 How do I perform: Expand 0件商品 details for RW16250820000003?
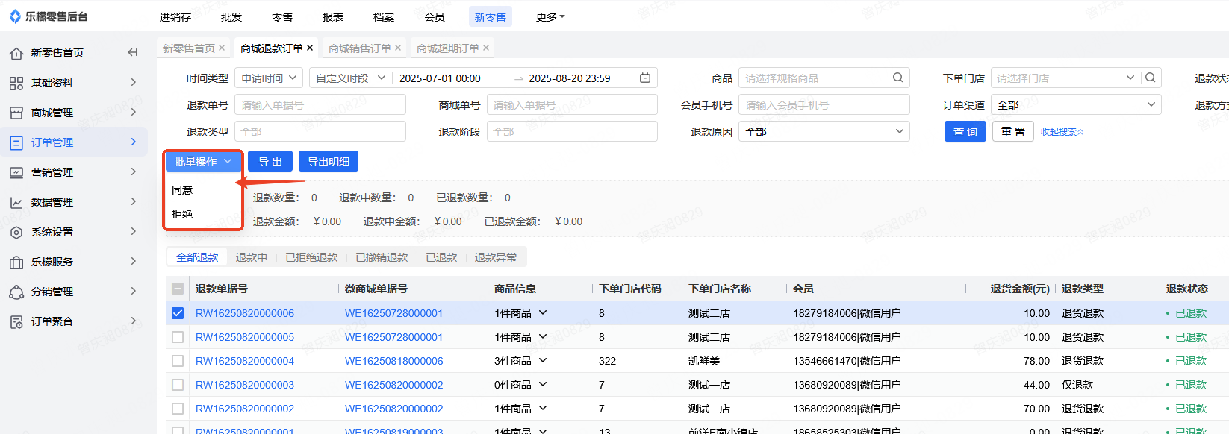point(543,384)
